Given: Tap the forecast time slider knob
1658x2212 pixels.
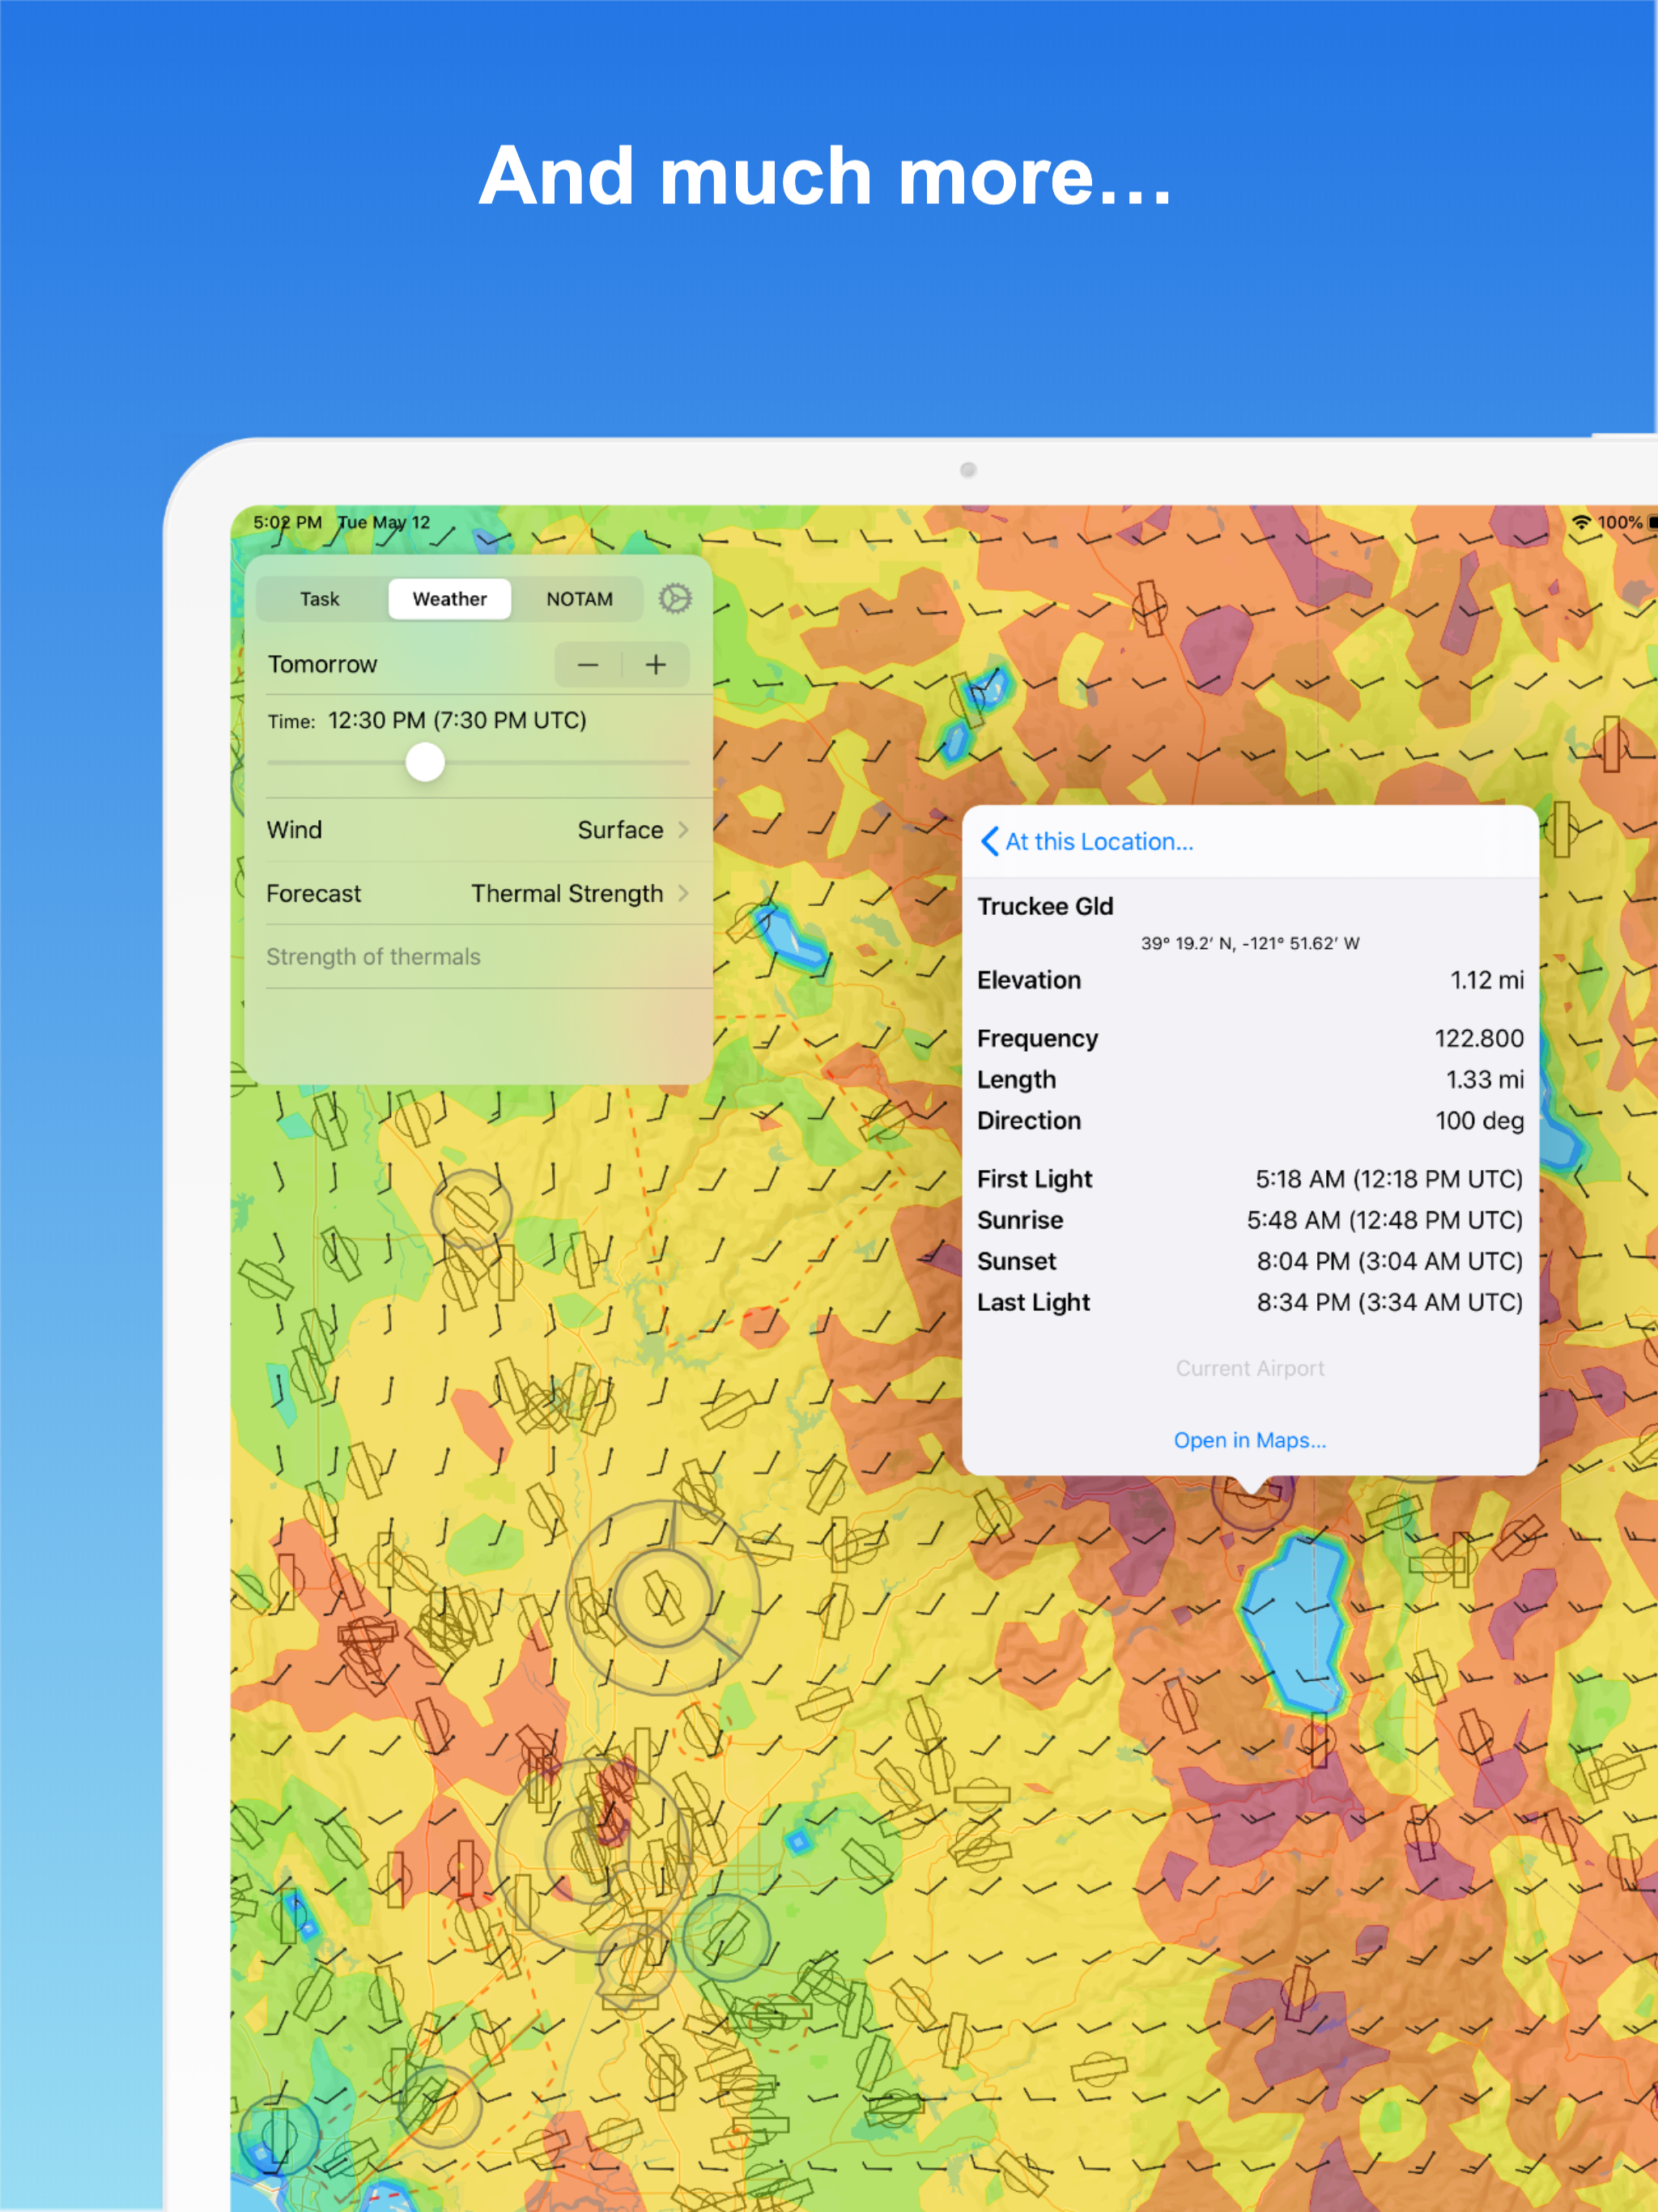Looking at the screenshot, I should 425,762.
